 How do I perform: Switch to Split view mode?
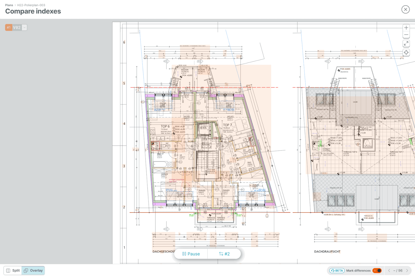coord(13,271)
